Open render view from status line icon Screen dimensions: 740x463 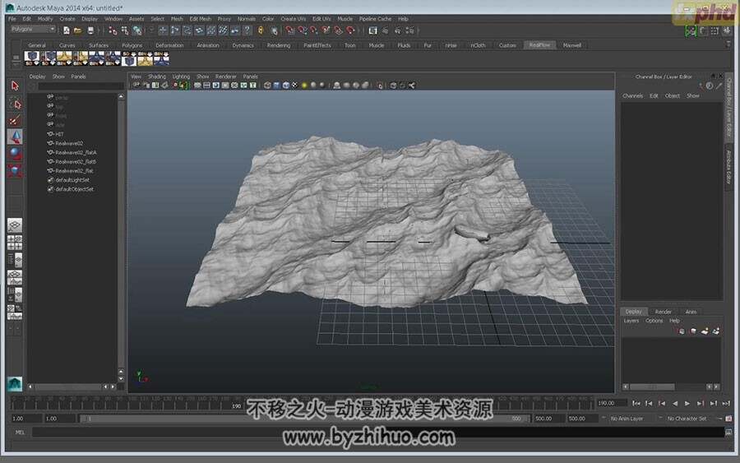pos(372,30)
